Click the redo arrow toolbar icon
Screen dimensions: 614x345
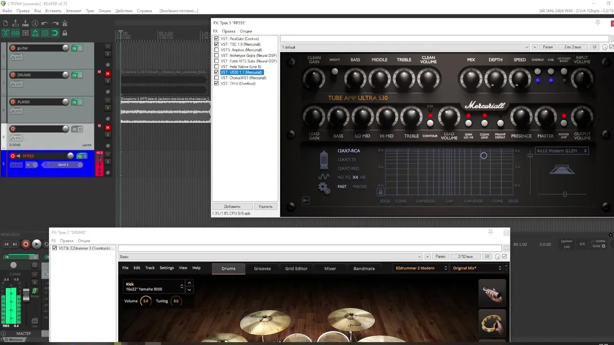pos(55,23)
